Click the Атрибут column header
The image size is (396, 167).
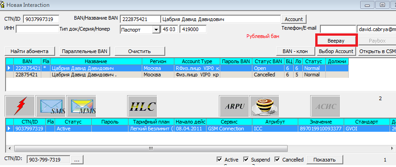click(x=275, y=122)
